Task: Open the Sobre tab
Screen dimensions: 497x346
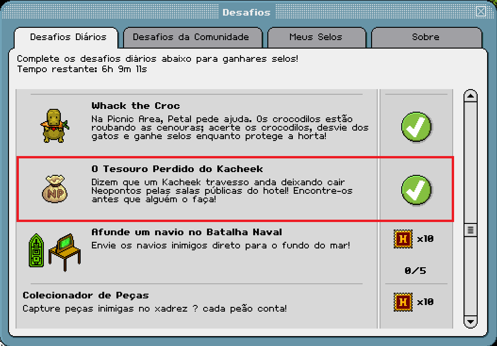Action: pyautogui.click(x=426, y=37)
